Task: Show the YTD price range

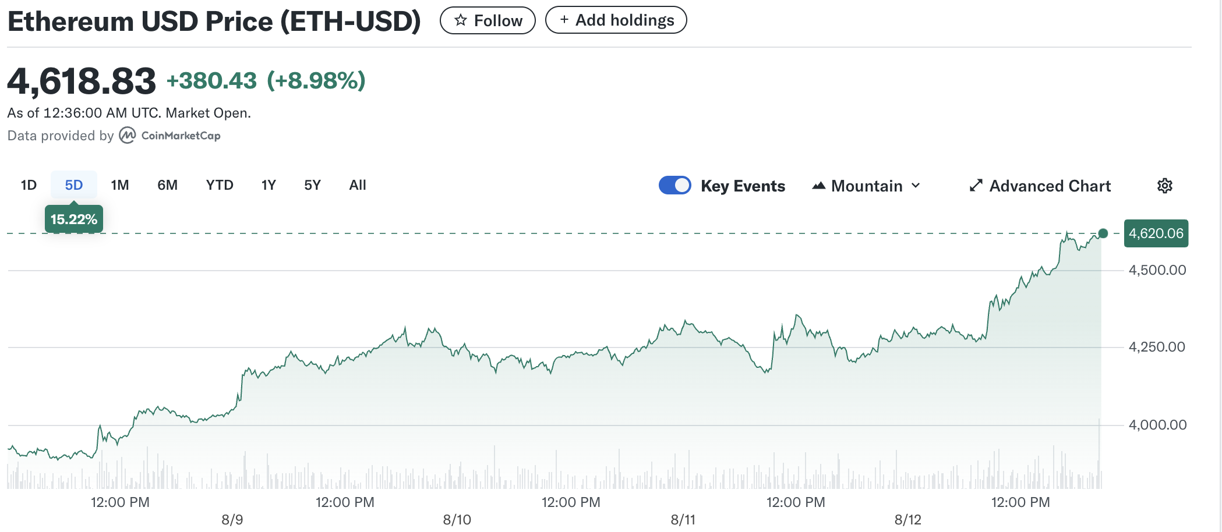Action: [220, 185]
